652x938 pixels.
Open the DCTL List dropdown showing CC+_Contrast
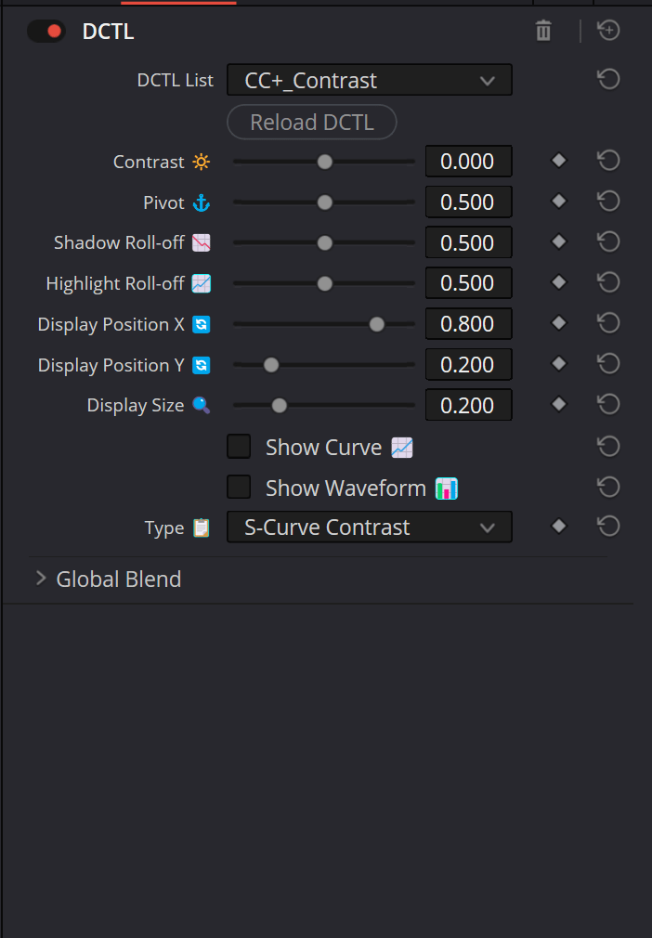click(x=369, y=80)
